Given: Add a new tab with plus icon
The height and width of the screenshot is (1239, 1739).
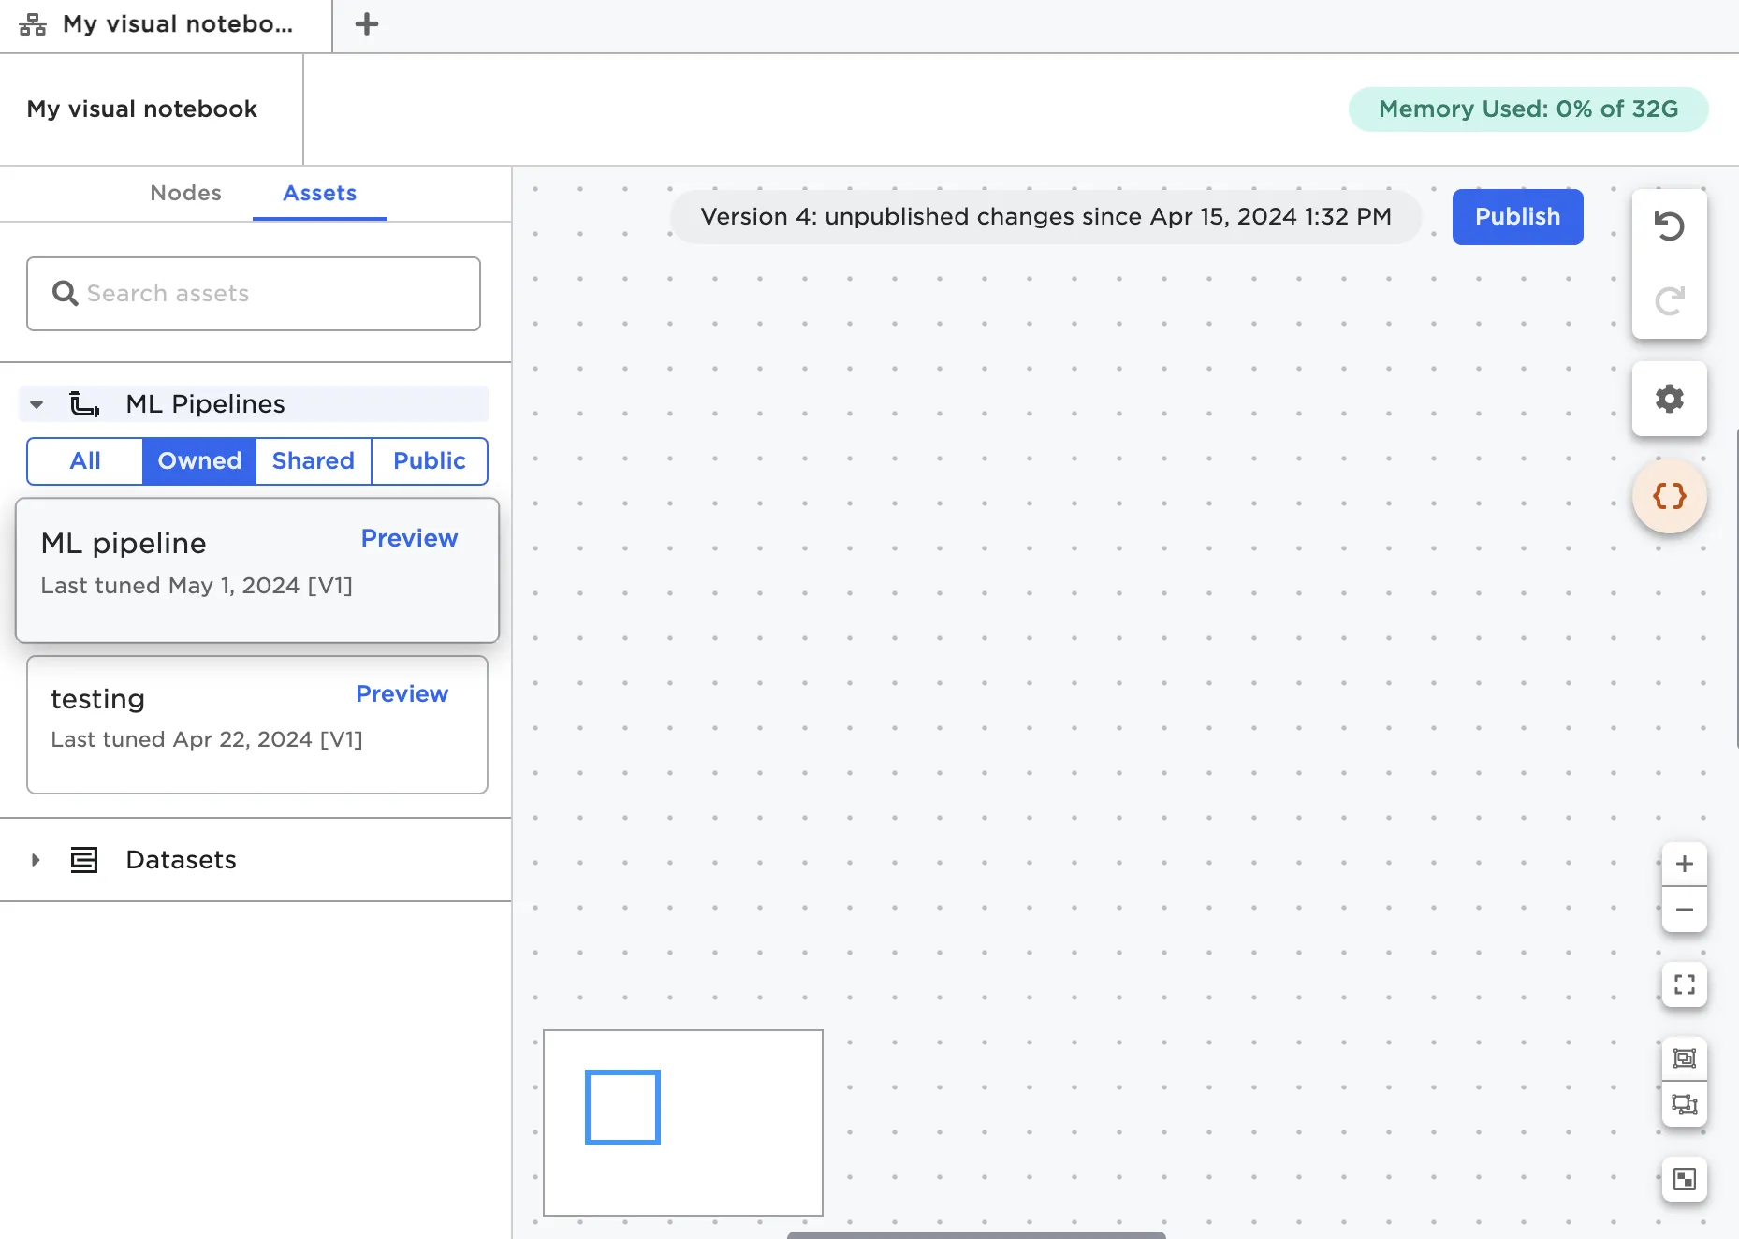Looking at the screenshot, I should tap(367, 24).
